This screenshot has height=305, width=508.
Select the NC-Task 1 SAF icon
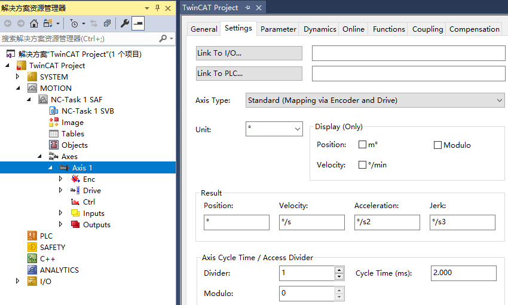[x=43, y=99]
